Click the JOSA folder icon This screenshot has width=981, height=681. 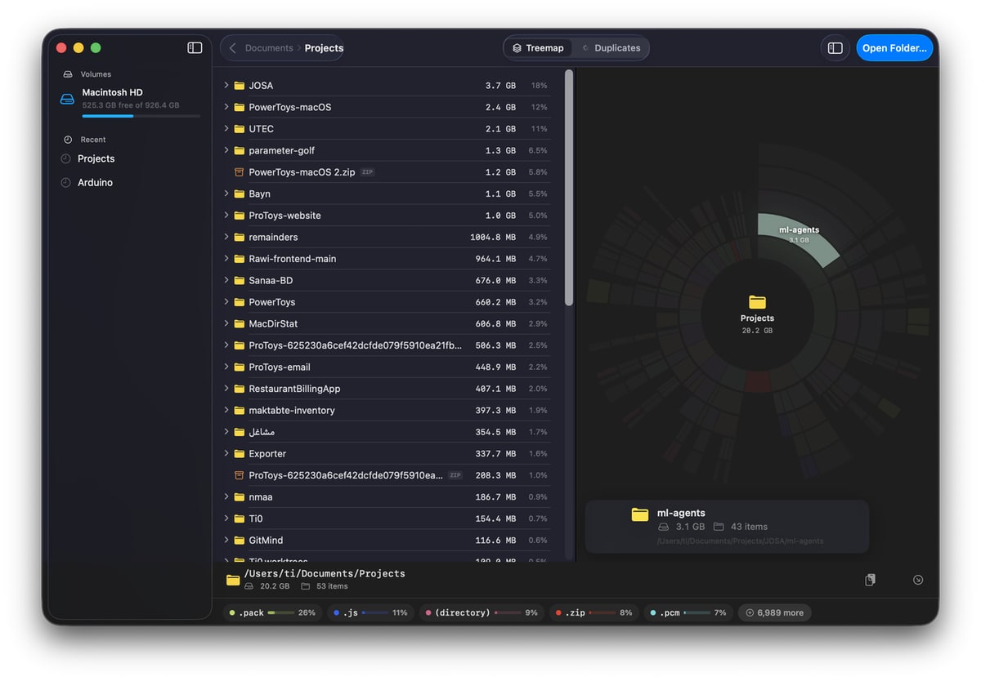tap(240, 86)
